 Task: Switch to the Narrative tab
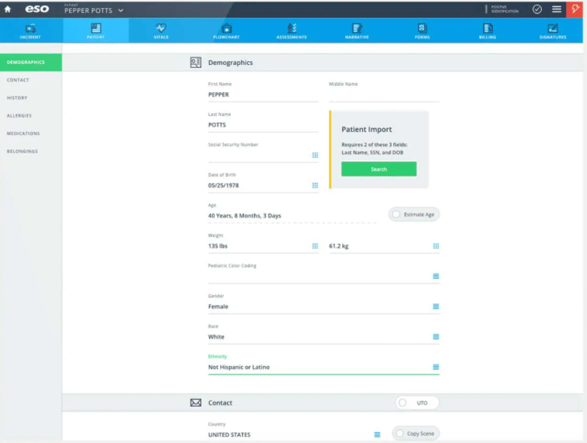click(356, 27)
